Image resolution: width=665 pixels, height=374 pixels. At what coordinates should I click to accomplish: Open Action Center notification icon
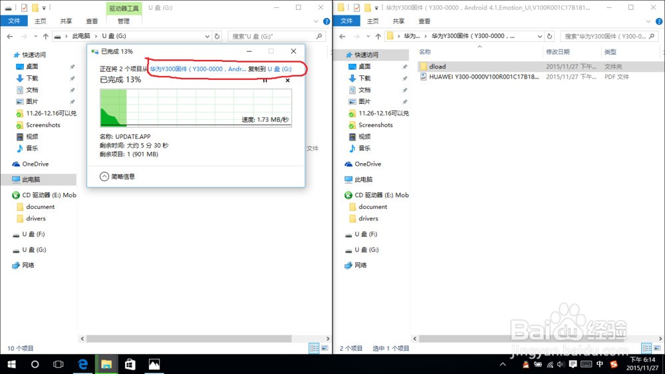tap(573, 364)
